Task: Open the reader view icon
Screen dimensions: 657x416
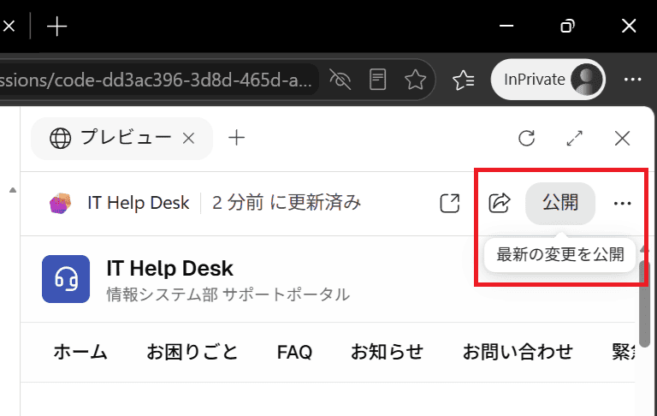Action: pos(377,80)
